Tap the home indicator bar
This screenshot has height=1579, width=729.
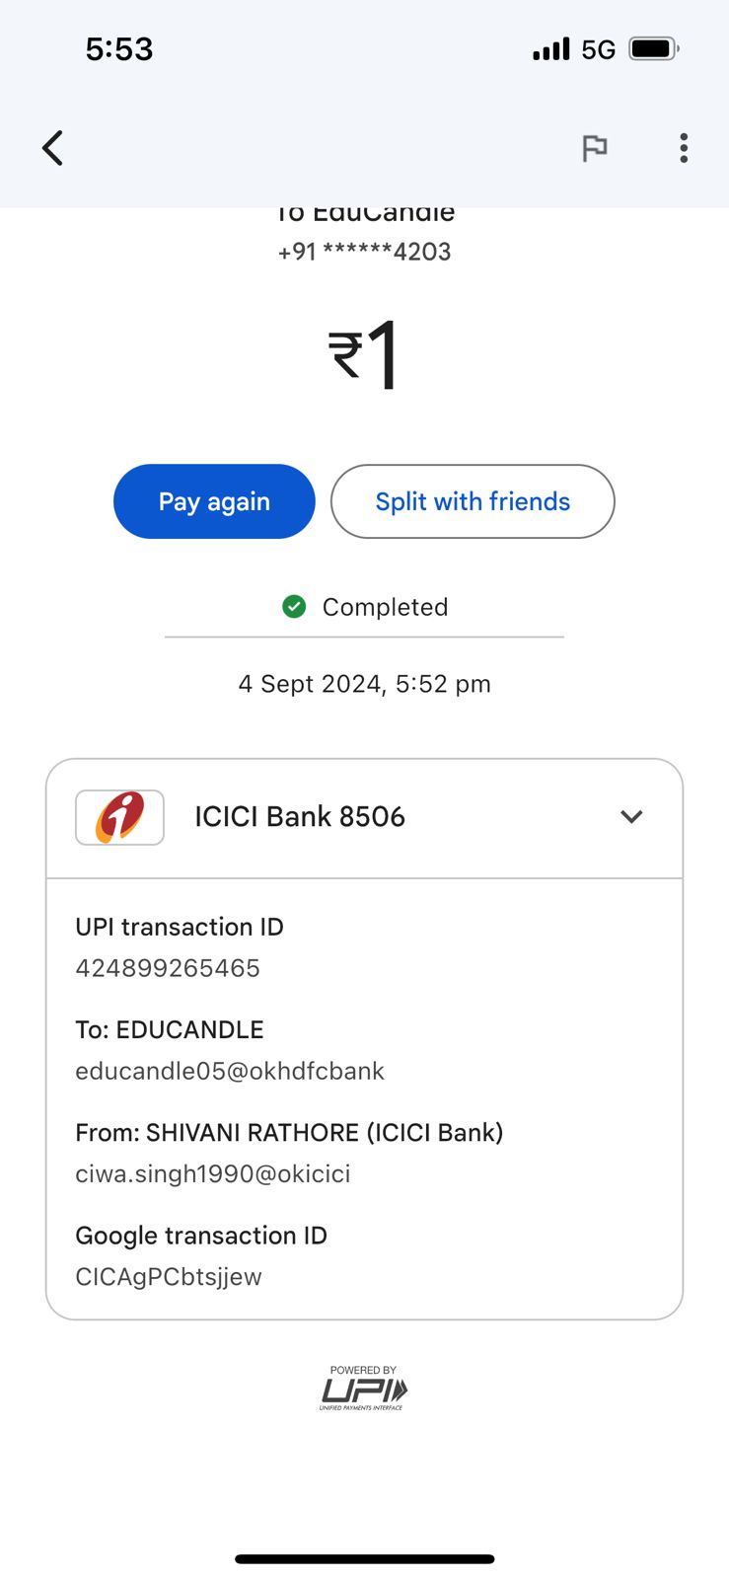tap(364, 1559)
